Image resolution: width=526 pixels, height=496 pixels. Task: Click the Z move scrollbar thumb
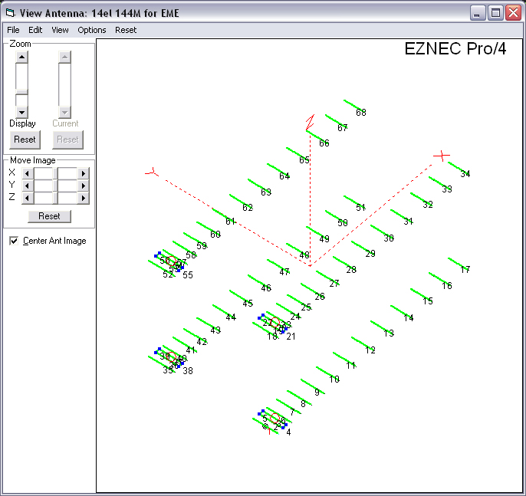tap(55, 199)
